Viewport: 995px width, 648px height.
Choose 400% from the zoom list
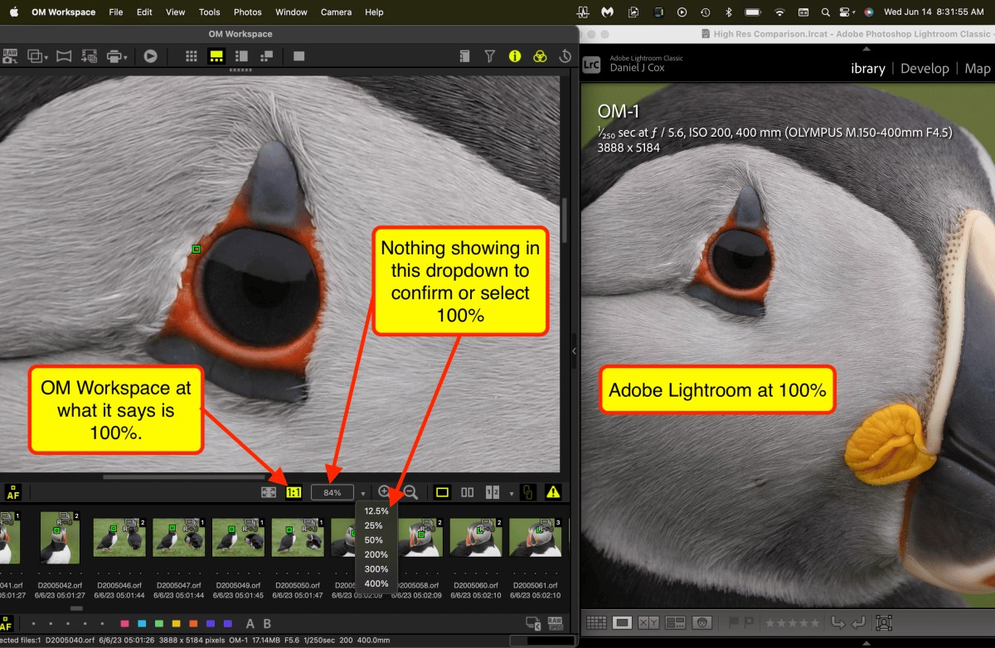click(x=376, y=583)
